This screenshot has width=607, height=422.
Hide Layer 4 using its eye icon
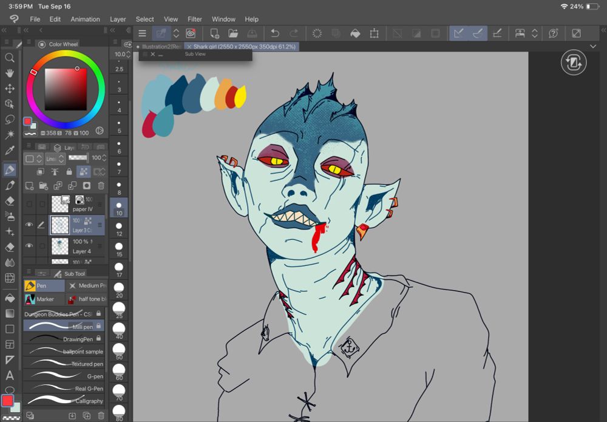pos(29,246)
